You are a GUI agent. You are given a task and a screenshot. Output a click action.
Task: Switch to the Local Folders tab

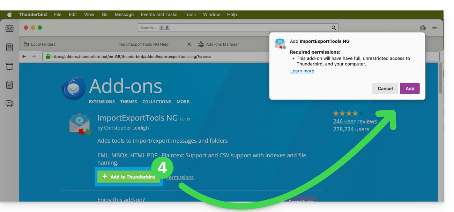pos(43,44)
